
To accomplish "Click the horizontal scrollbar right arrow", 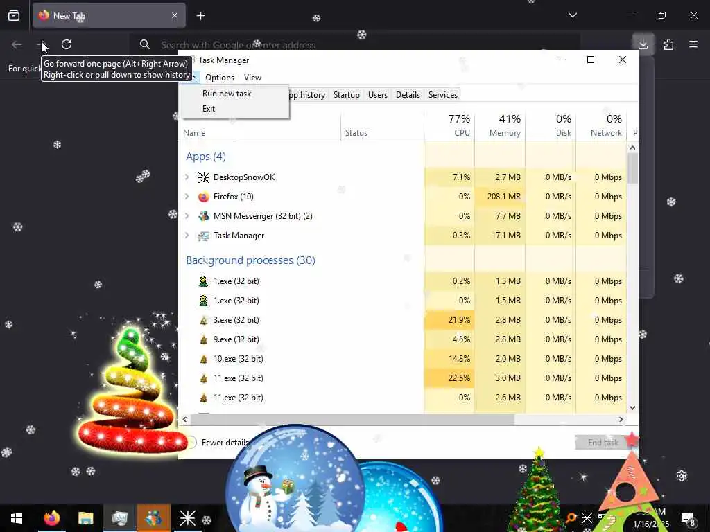I will (x=621, y=420).
